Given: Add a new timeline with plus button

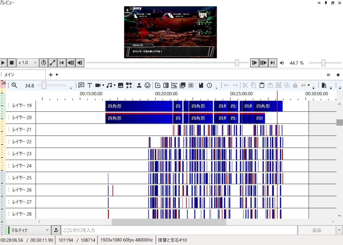Looking at the screenshot, I should click(x=51, y=75).
